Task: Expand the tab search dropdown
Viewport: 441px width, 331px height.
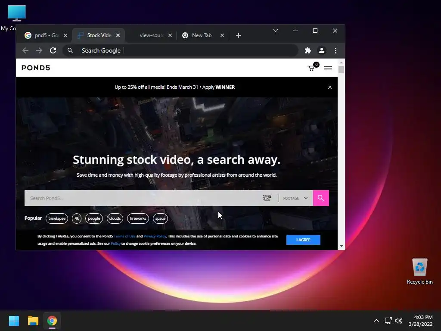Action: point(276,31)
